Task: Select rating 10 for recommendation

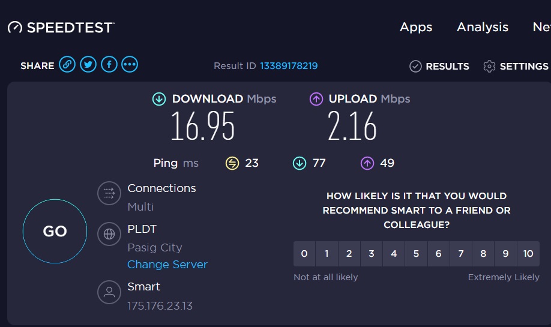Action: [x=528, y=254]
